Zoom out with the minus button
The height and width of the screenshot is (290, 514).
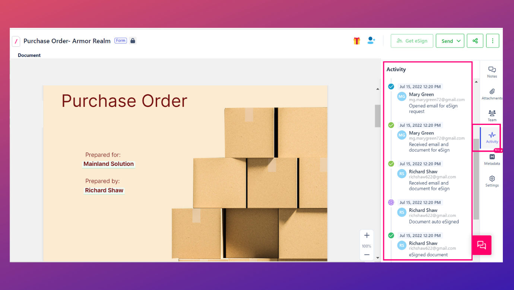[367, 255]
